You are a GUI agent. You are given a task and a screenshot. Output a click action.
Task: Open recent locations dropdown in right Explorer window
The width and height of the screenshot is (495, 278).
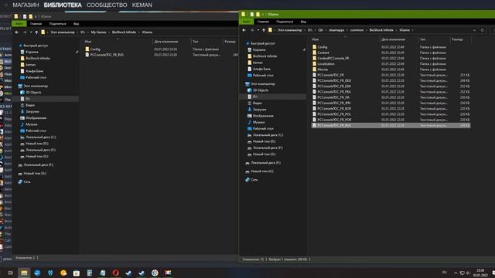click(258, 30)
